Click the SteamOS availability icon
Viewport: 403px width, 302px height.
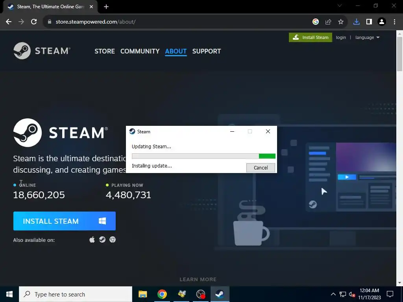point(102,239)
